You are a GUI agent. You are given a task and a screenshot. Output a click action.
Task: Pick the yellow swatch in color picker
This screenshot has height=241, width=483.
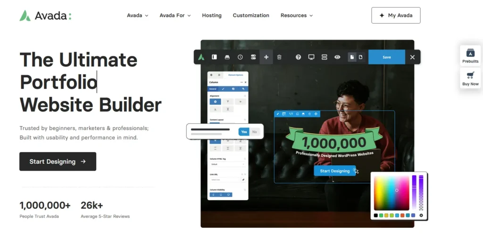click(386, 215)
